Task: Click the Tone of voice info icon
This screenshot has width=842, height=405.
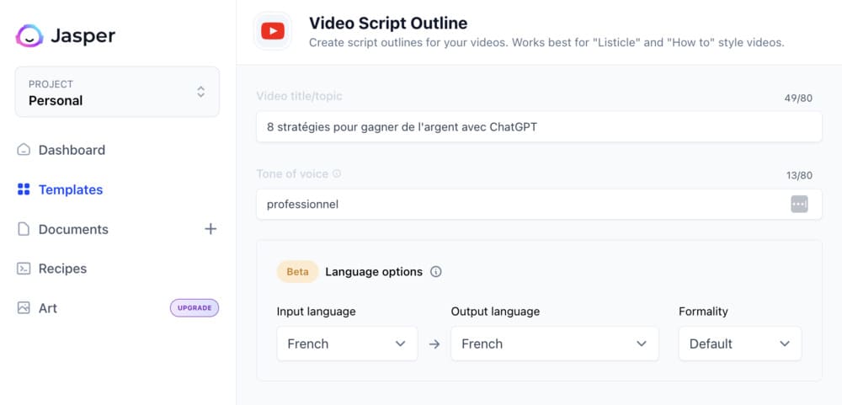Action: [337, 174]
